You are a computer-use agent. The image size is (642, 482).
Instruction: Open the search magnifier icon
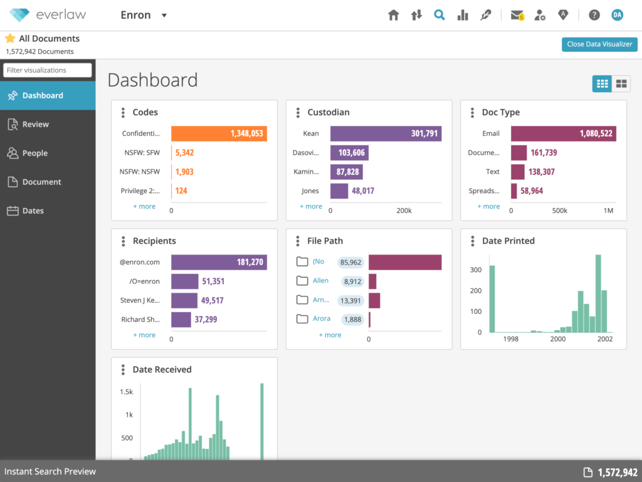point(439,15)
